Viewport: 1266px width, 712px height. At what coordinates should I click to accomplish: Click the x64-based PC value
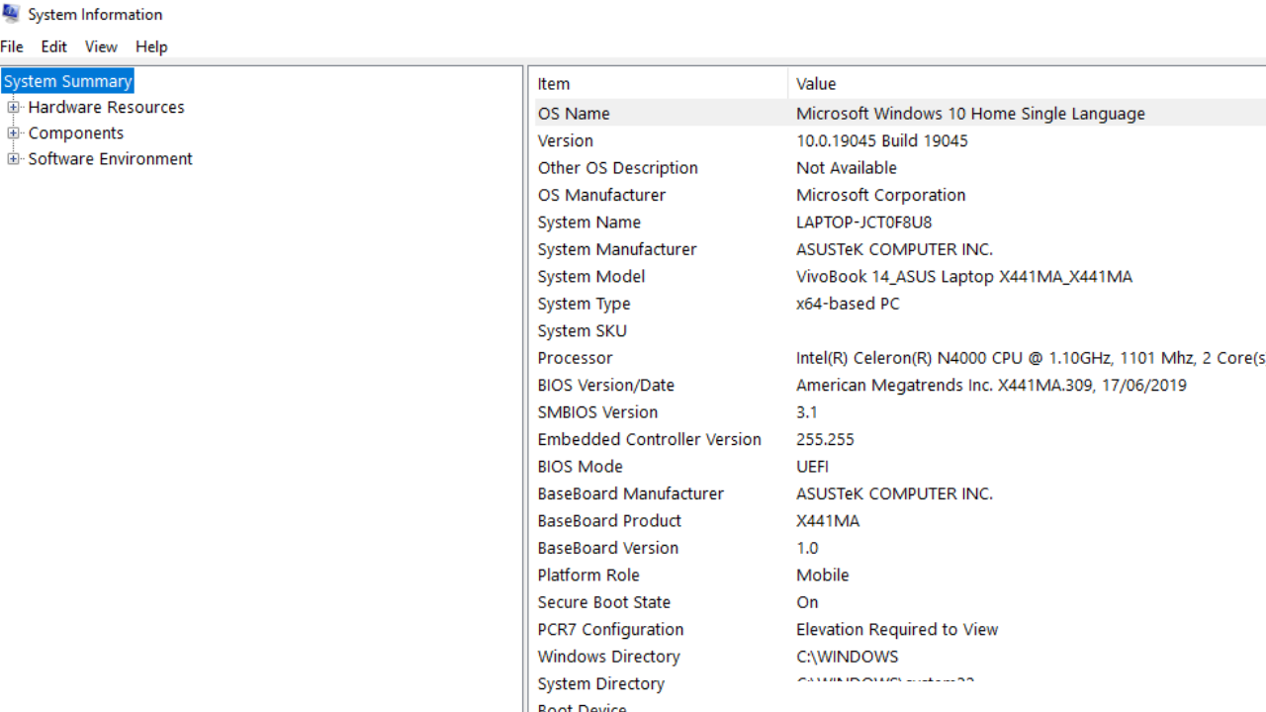click(x=849, y=304)
